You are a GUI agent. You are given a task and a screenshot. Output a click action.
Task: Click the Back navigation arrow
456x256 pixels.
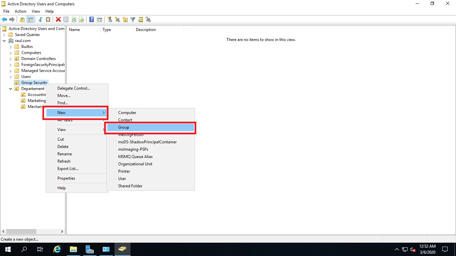[4, 19]
